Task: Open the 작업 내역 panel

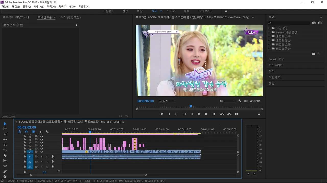Action: pos(275,78)
